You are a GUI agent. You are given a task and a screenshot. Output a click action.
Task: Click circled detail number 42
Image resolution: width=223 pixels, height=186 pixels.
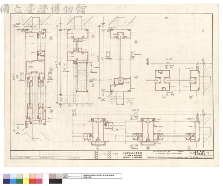[148, 148]
